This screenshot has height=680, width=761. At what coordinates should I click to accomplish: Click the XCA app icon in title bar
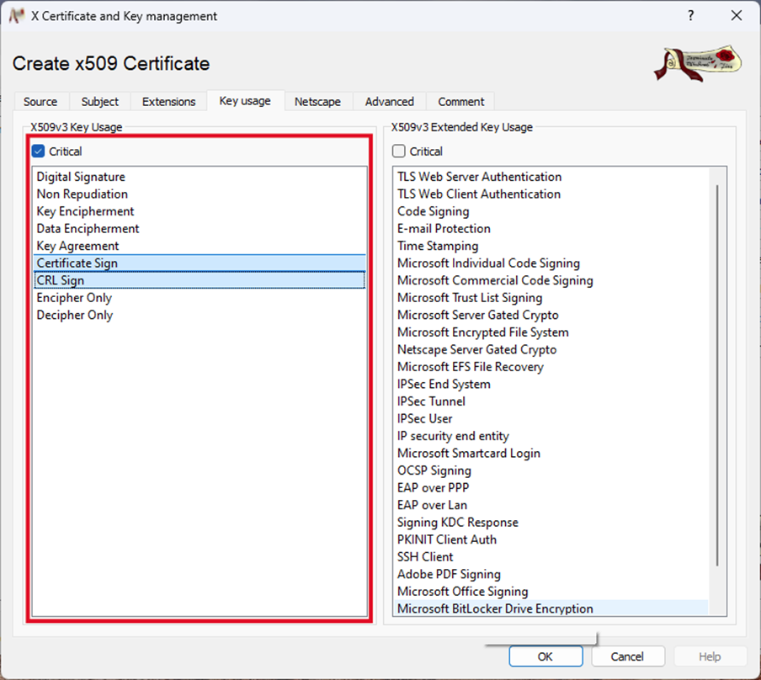pos(15,16)
